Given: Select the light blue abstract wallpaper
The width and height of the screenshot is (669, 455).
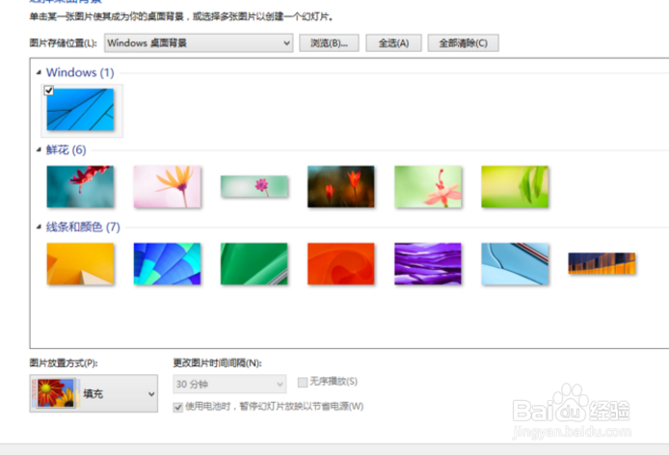Looking at the screenshot, I should tap(515, 264).
